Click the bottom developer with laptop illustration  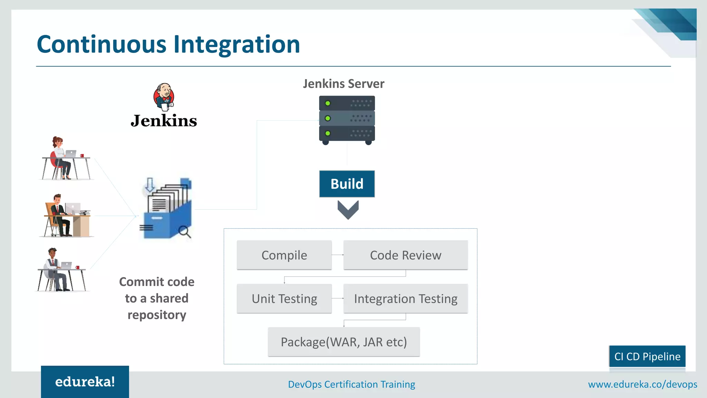(x=61, y=271)
